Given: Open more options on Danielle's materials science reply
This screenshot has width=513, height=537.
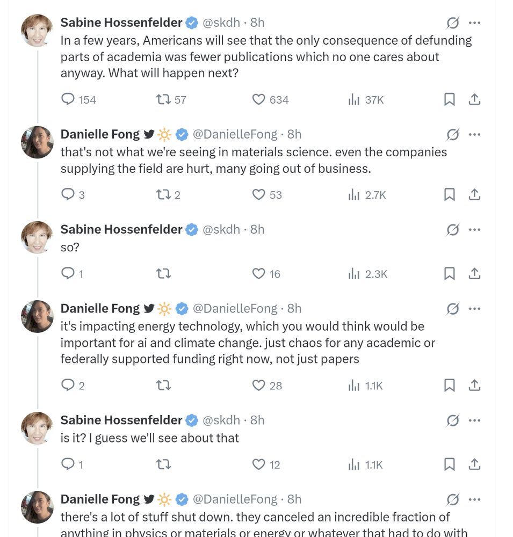Looking at the screenshot, I should coord(474,134).
